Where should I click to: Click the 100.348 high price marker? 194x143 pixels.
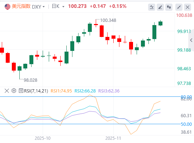[x=108, y=20]
